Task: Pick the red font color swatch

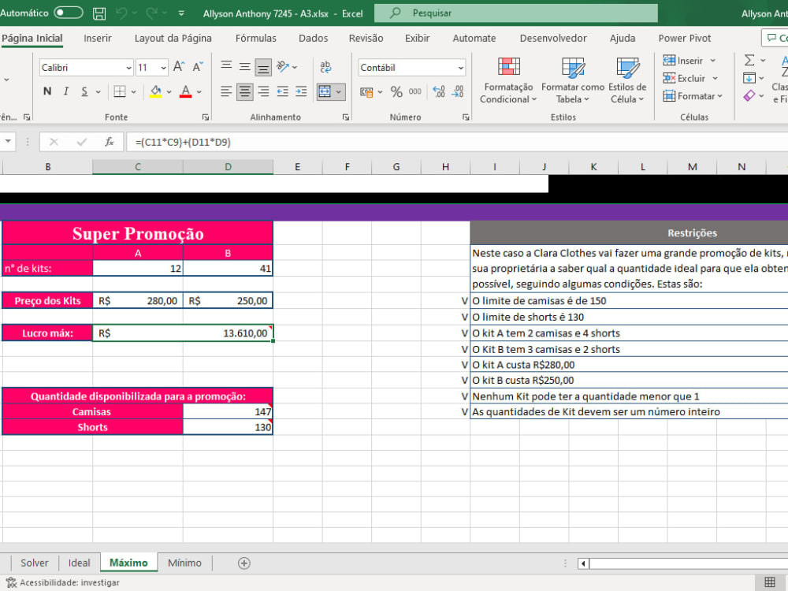Action: click(x=186, y=92)
